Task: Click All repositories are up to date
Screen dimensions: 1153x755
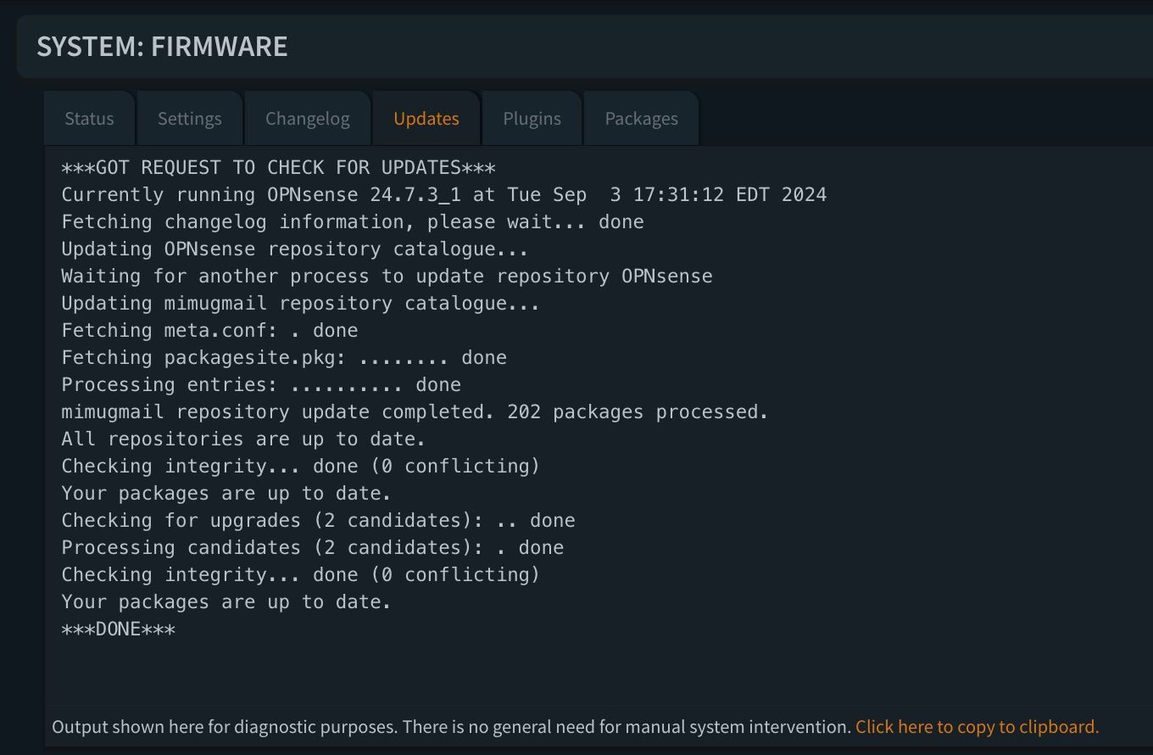Action: 243,439
